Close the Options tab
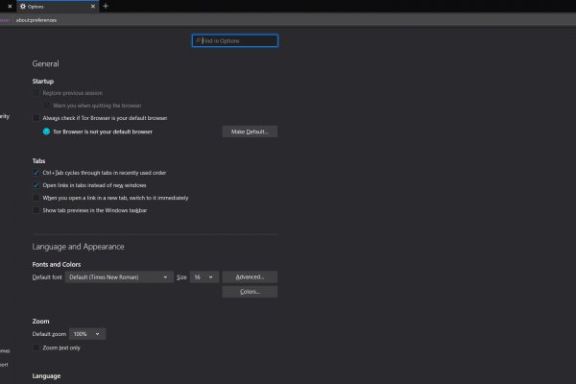The image size is (576, 384). point(93,6)
